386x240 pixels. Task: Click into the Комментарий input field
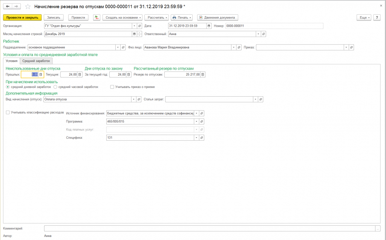(209, 228)
